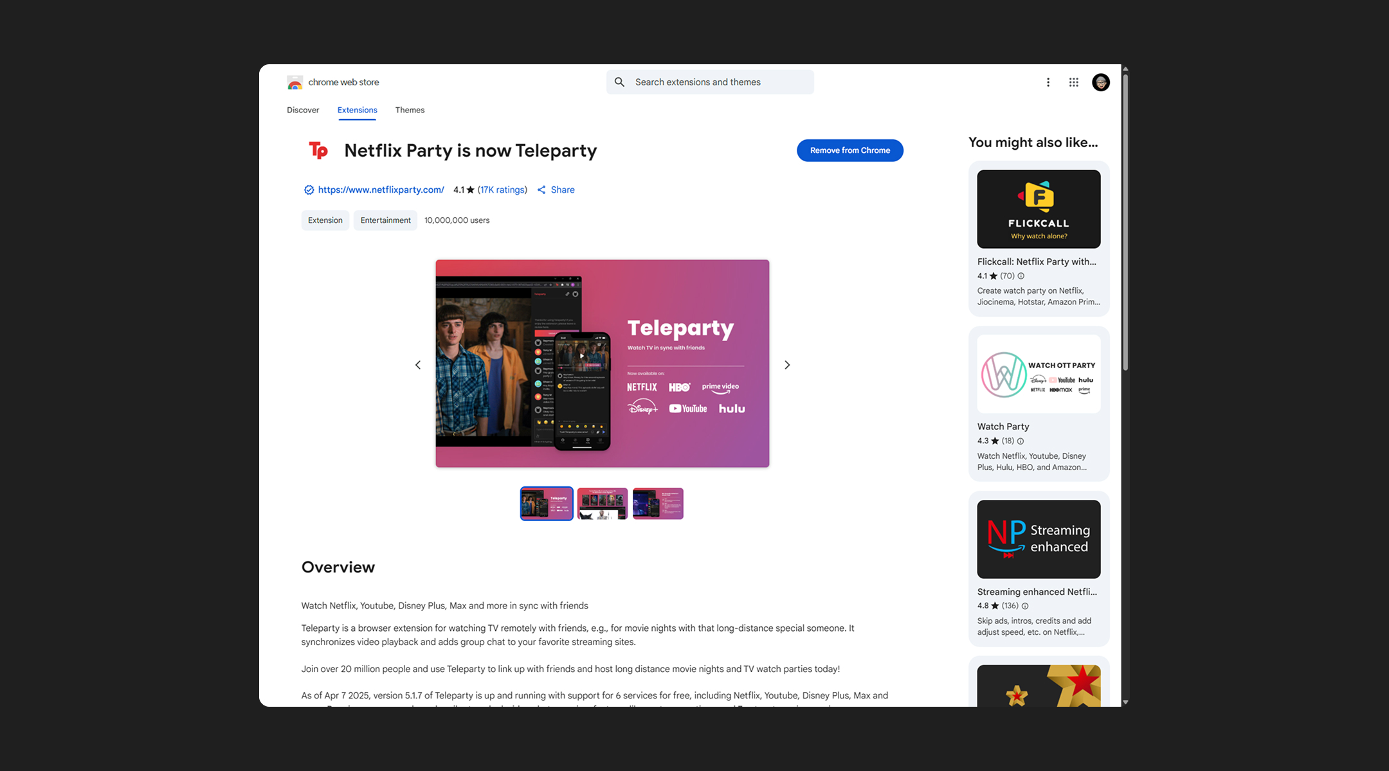1389x771 pixels.
Task: Click the 'You might also like...' heading
Action: 1033,143
